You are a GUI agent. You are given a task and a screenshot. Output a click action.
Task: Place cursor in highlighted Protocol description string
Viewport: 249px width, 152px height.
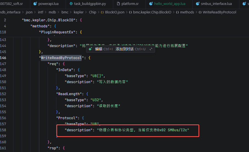[x=143, y=130]
